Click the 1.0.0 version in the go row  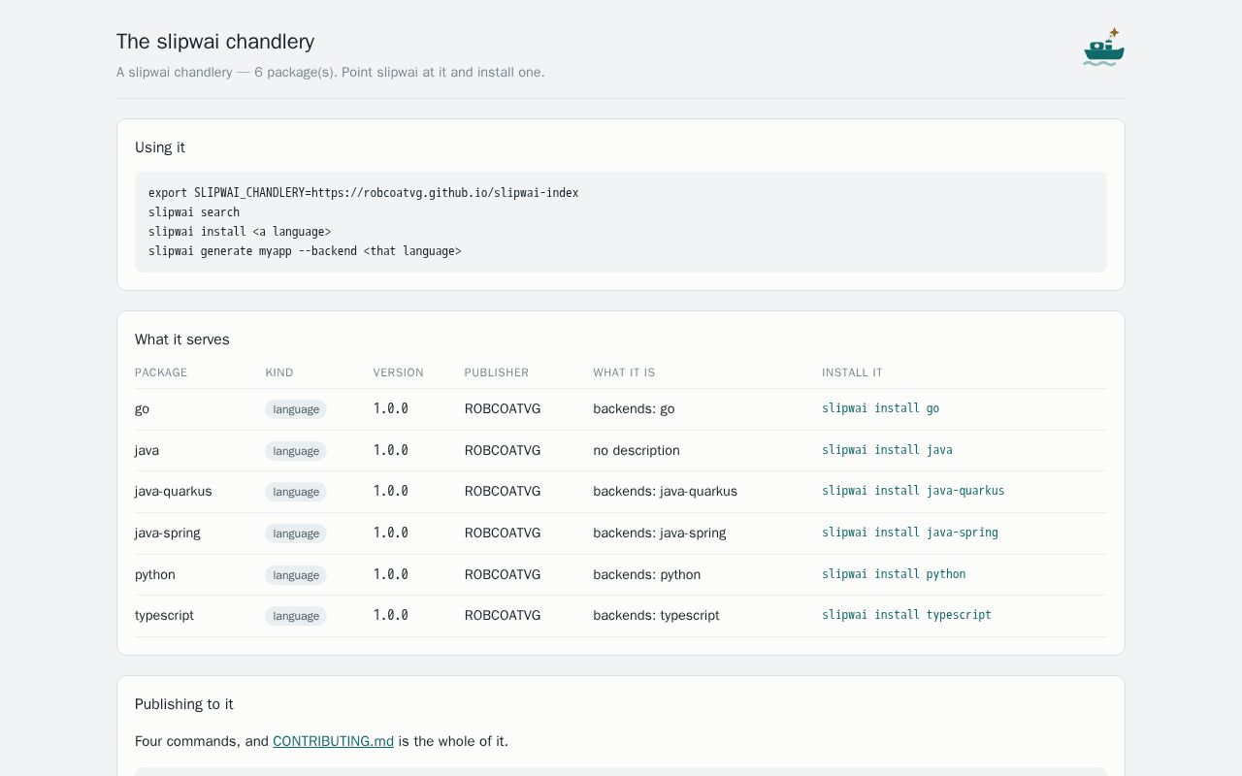391,409
